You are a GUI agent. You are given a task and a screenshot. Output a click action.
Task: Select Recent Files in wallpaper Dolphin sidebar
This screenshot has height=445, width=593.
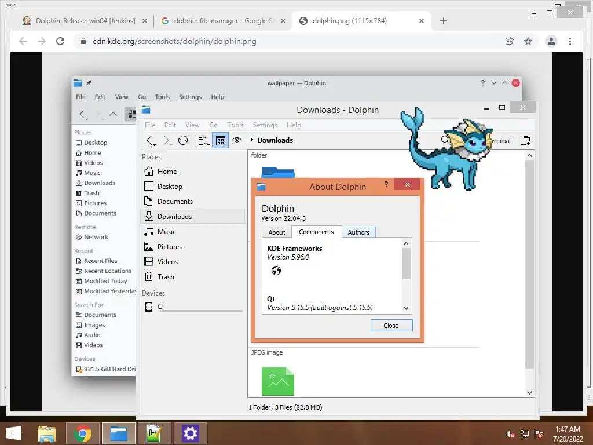pos(97,261)
